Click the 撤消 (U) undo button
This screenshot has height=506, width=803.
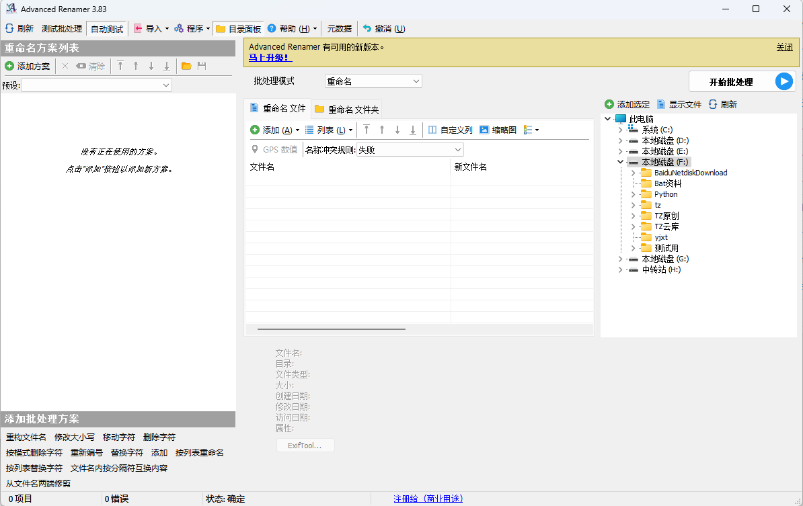pyautogui.click(x=384, y=29)
